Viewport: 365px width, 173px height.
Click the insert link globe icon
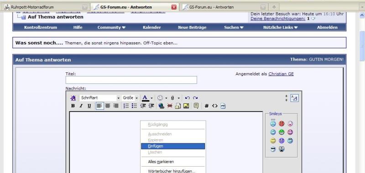162,106
